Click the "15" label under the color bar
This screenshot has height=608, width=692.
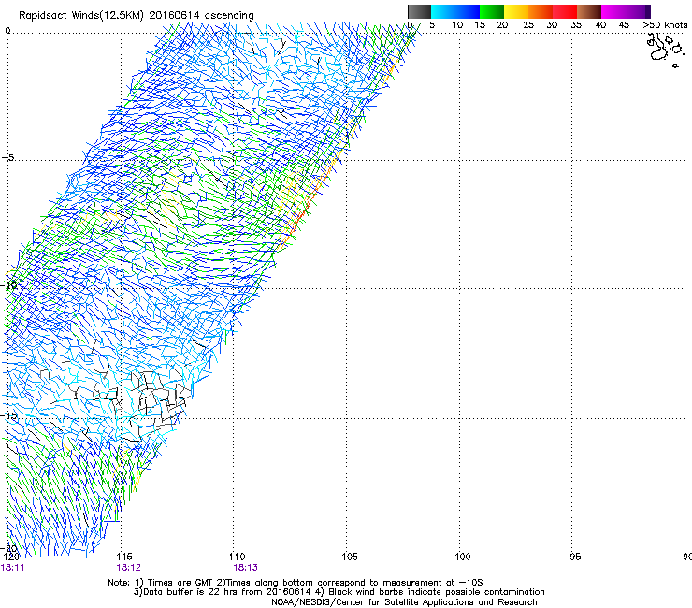pyautogui.click(x=480, y=25)
